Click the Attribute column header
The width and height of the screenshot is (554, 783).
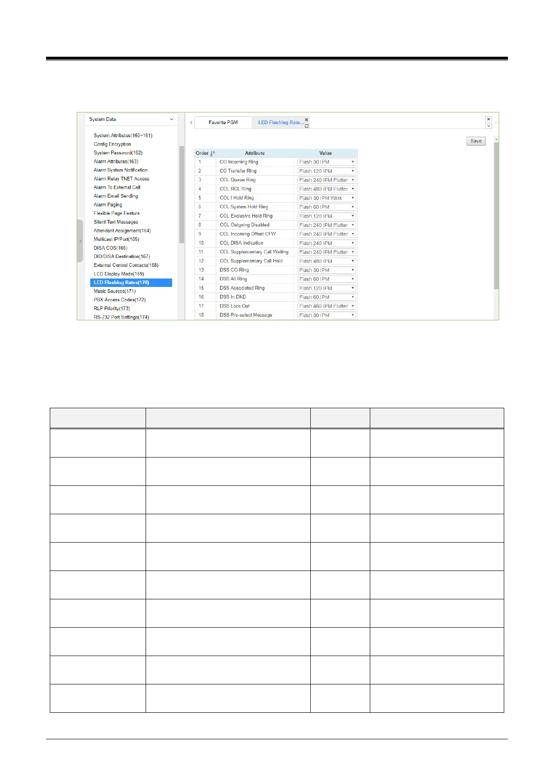tap(255, 153)
